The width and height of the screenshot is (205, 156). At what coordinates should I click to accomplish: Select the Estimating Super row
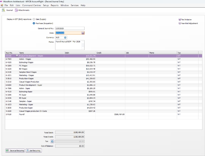coord(103,92)
